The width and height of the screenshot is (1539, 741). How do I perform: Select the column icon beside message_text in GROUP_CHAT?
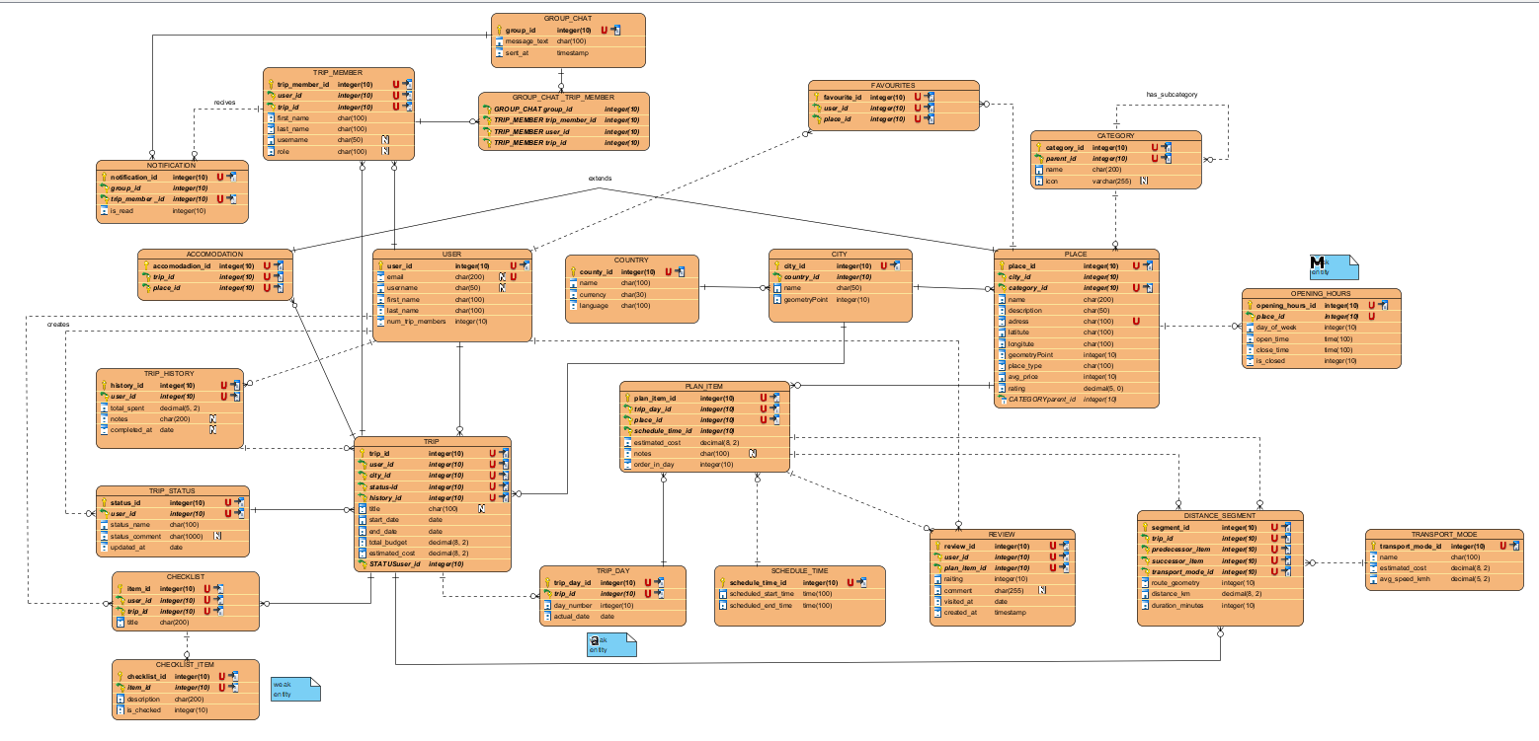[x=500, y=41]
